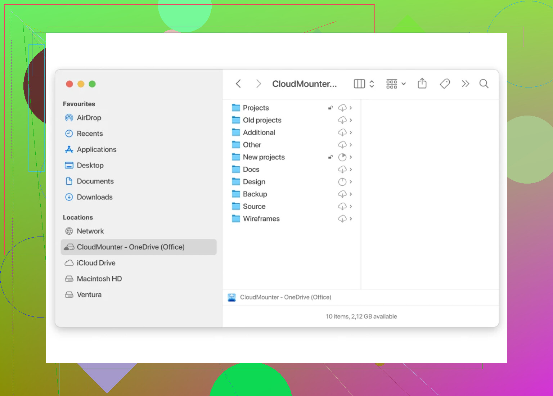Expand Docs folder with its chevron
Image resolution: width=553 pixels, height=396 pixels.
[x=351, y=169]
